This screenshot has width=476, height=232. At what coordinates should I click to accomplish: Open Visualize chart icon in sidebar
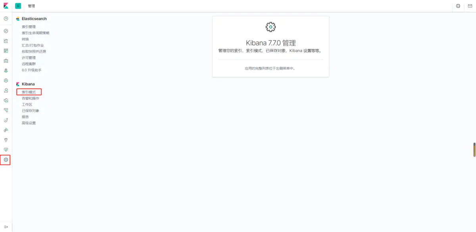(x=6, y=41)
